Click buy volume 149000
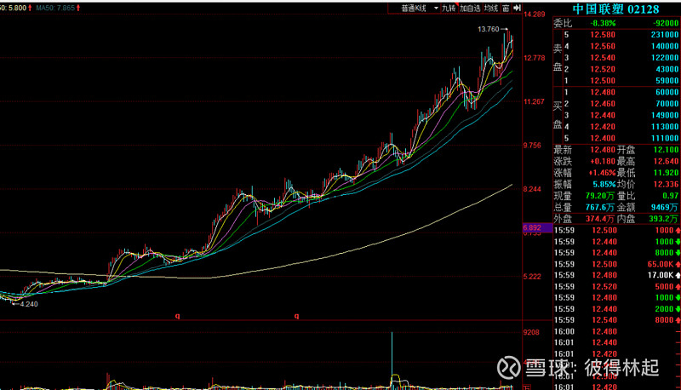681x390 pixels. click(665, 115)
